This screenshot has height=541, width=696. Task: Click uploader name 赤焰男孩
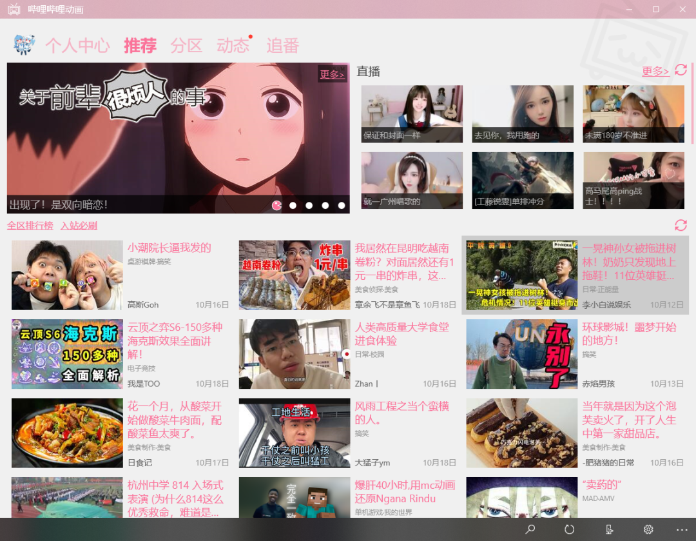pyautogui.click(x=598, y=384)
